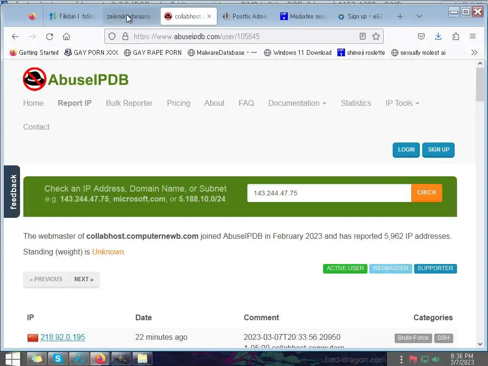This screenshot has width=488, height=366.
Task: Click the ACTIVE USER badge
Action: (x=345, y=268)
